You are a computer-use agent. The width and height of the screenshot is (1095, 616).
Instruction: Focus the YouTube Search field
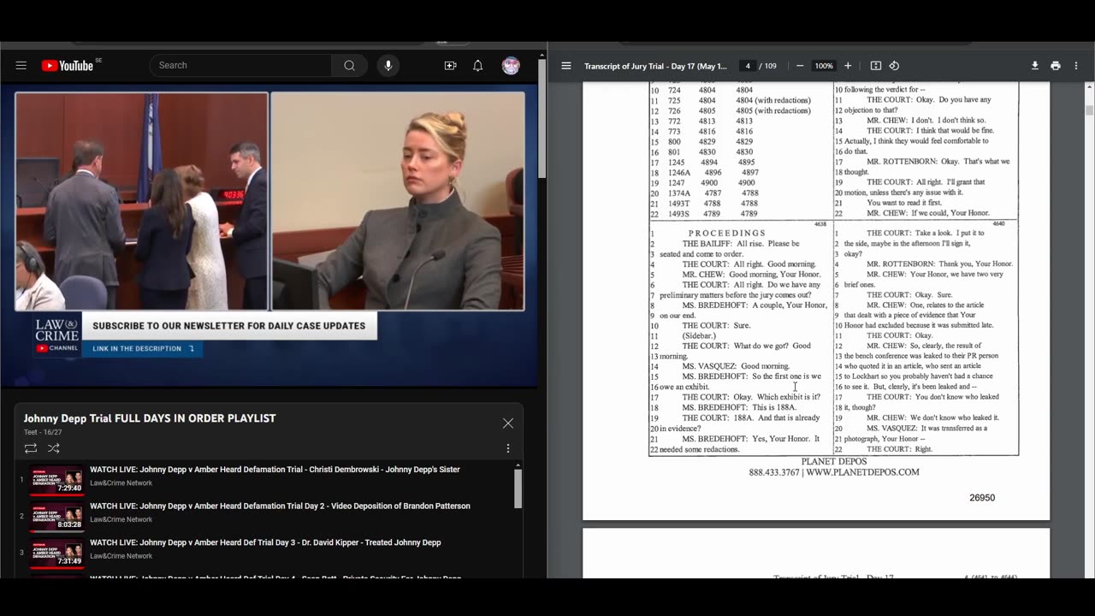click(240, 65)
